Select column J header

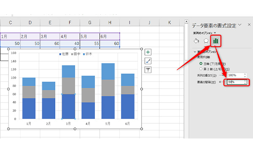click(x=149, y=23)
